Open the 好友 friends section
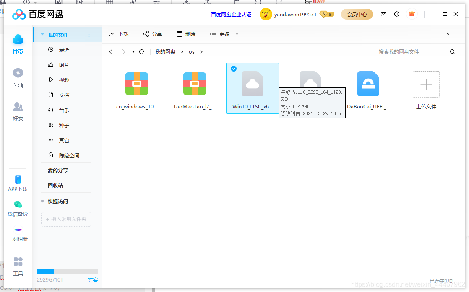 (x=18, y=112)
